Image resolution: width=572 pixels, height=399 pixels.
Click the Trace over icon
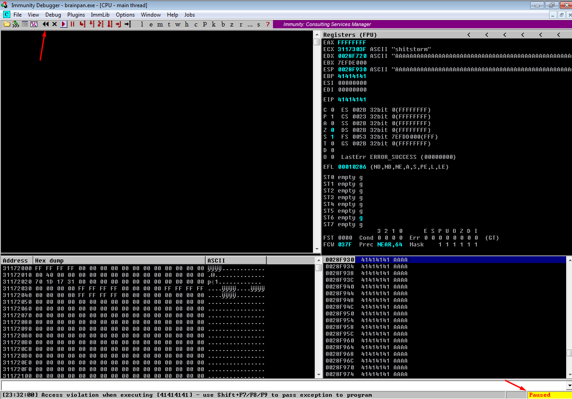[110, 24]
